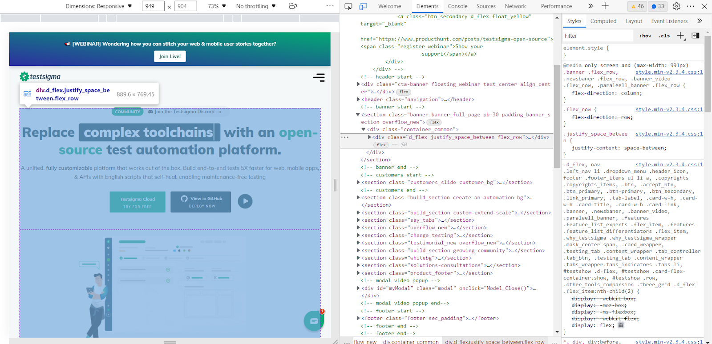Viewport: 712px width, 344px height.
Task: Open the Dimensions: Responsive dropdown
Action: [x=99, y=6]
